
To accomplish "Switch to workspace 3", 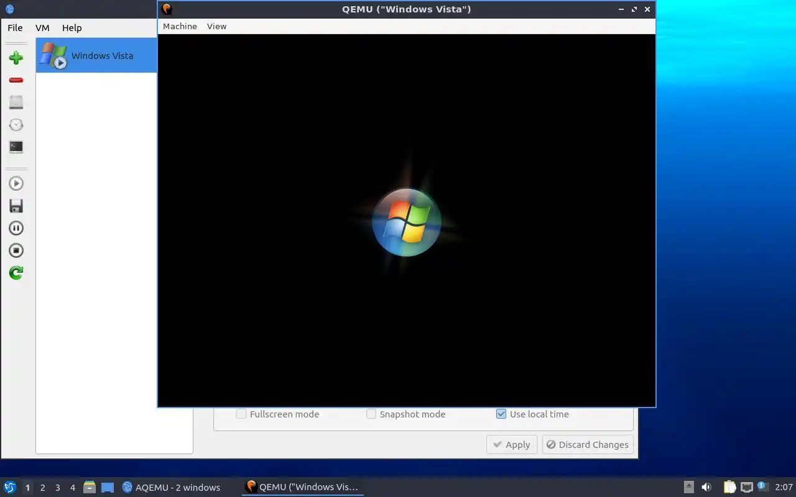I will click(57, 488).
